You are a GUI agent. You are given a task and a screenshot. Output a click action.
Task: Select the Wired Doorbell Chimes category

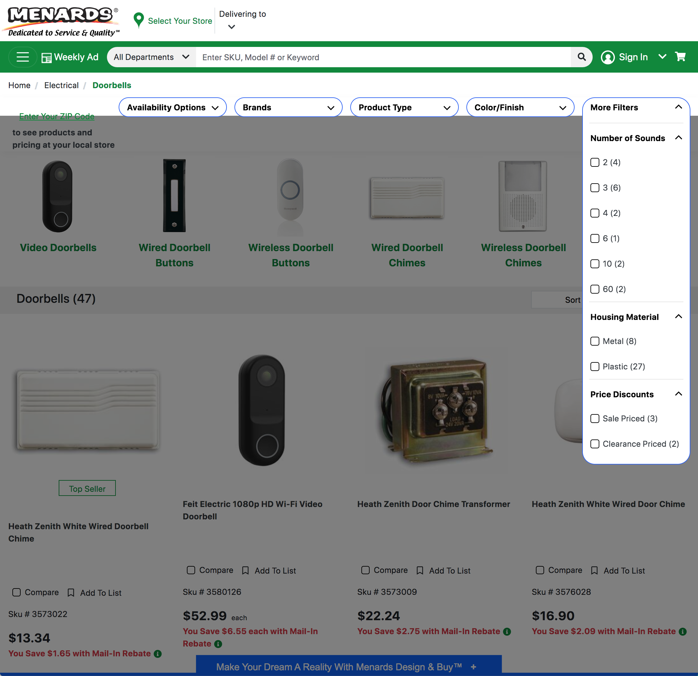pyautogui.click(x=407, y=255)
